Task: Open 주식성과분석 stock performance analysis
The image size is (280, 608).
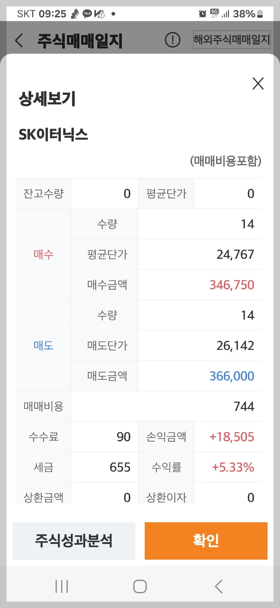Action: (x=74, y=540)
